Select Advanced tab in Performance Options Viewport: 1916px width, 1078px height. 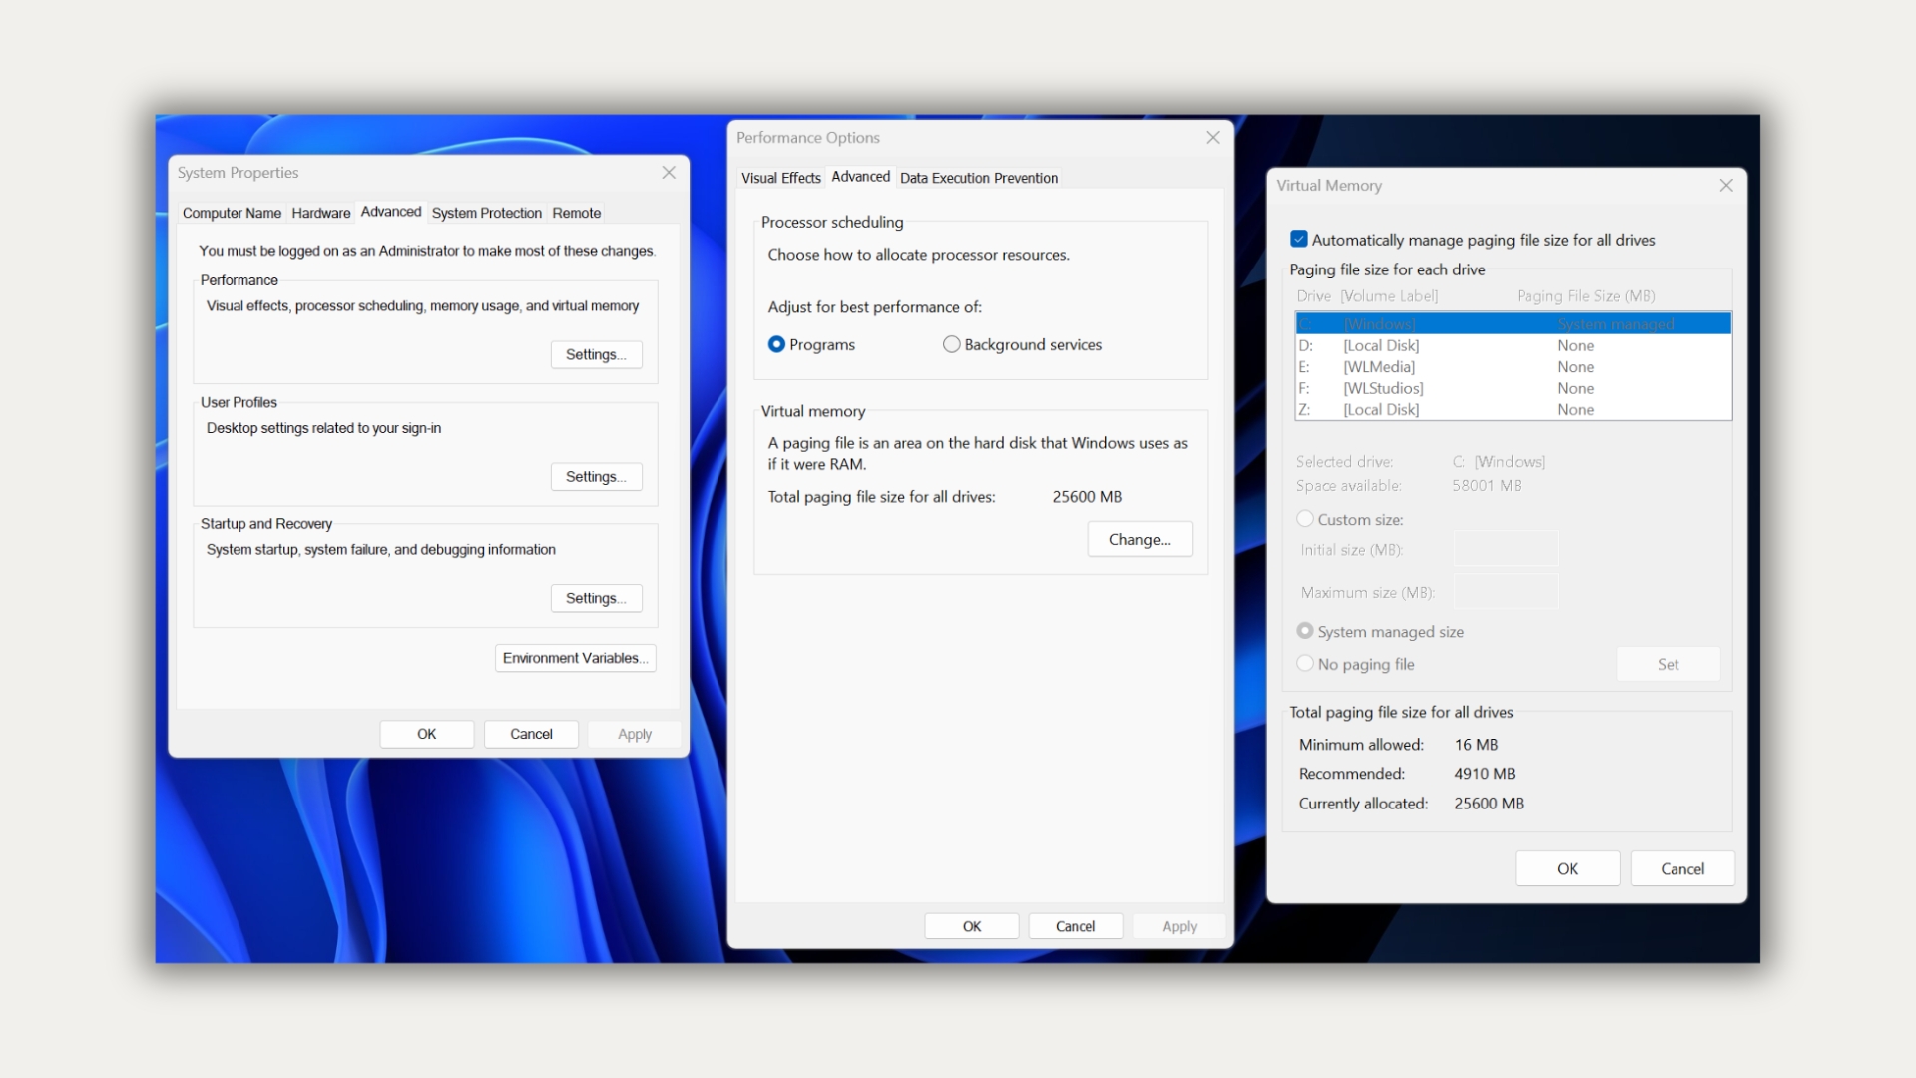861,177
